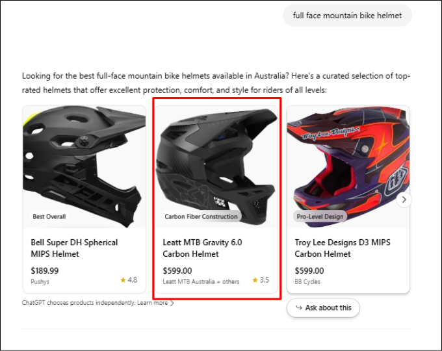Click Leatt MTB Australia + others seller text
The image size is (442, 351).
click(201, 282)
